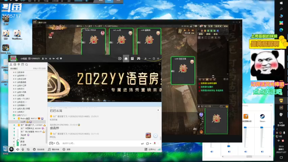Expand the 主机大周小学哥 channel
Viewport: 288px width, 162px height.
(x=14, y=109)
